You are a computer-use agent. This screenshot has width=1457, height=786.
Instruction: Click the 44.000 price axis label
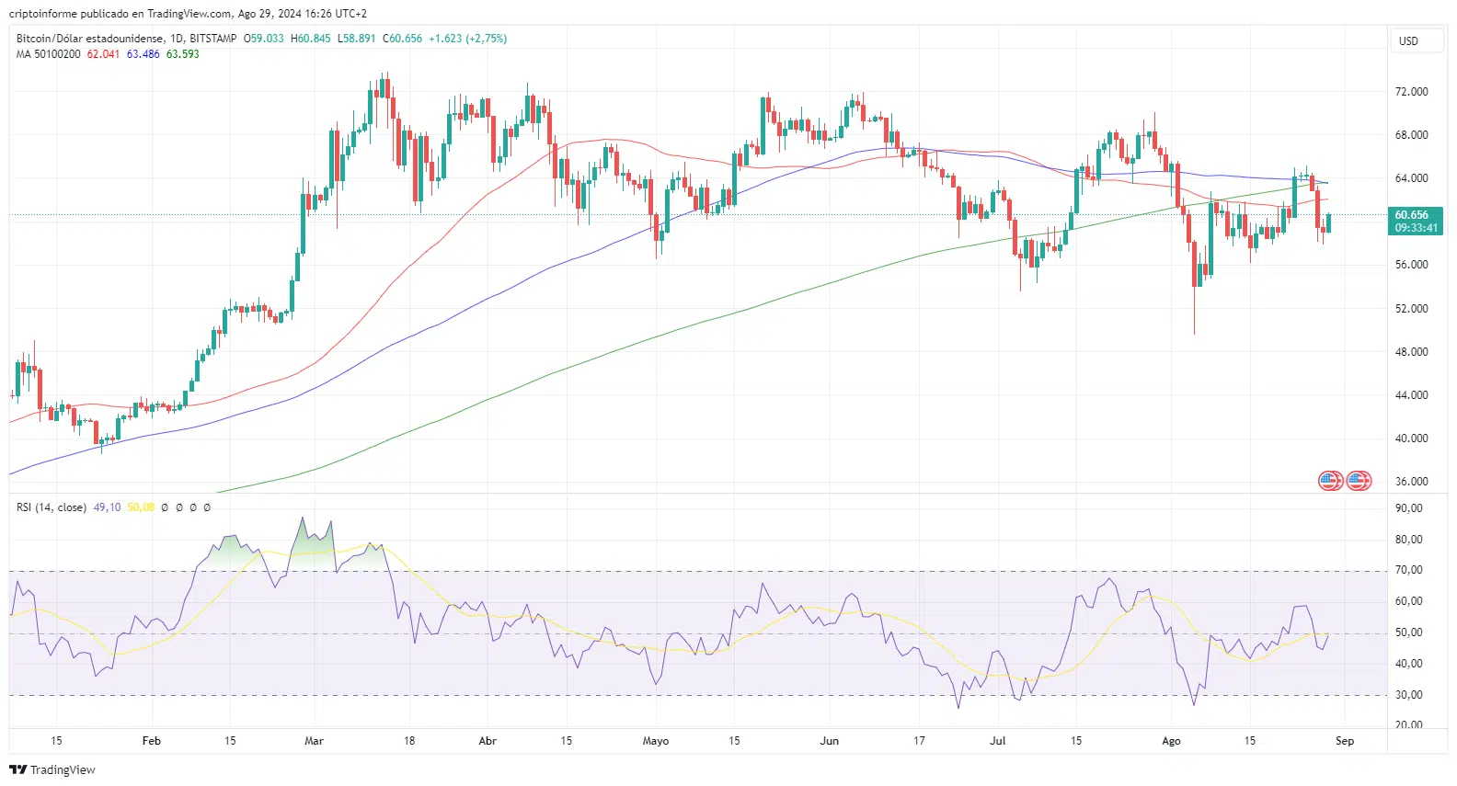point(1412,395)
